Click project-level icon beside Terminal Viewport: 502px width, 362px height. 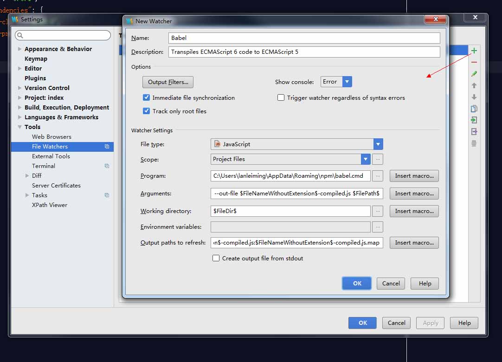coord(107,166)
